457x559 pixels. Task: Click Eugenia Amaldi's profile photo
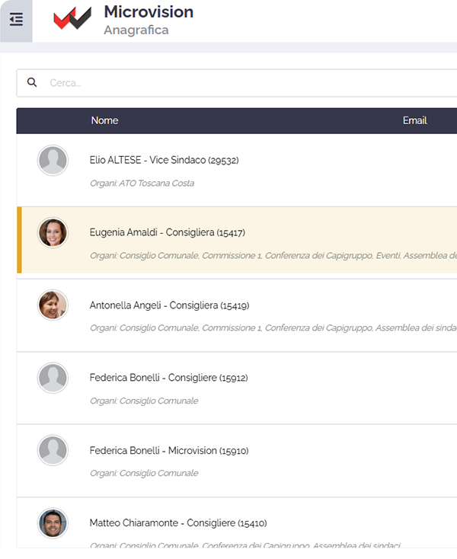(53, 233)
